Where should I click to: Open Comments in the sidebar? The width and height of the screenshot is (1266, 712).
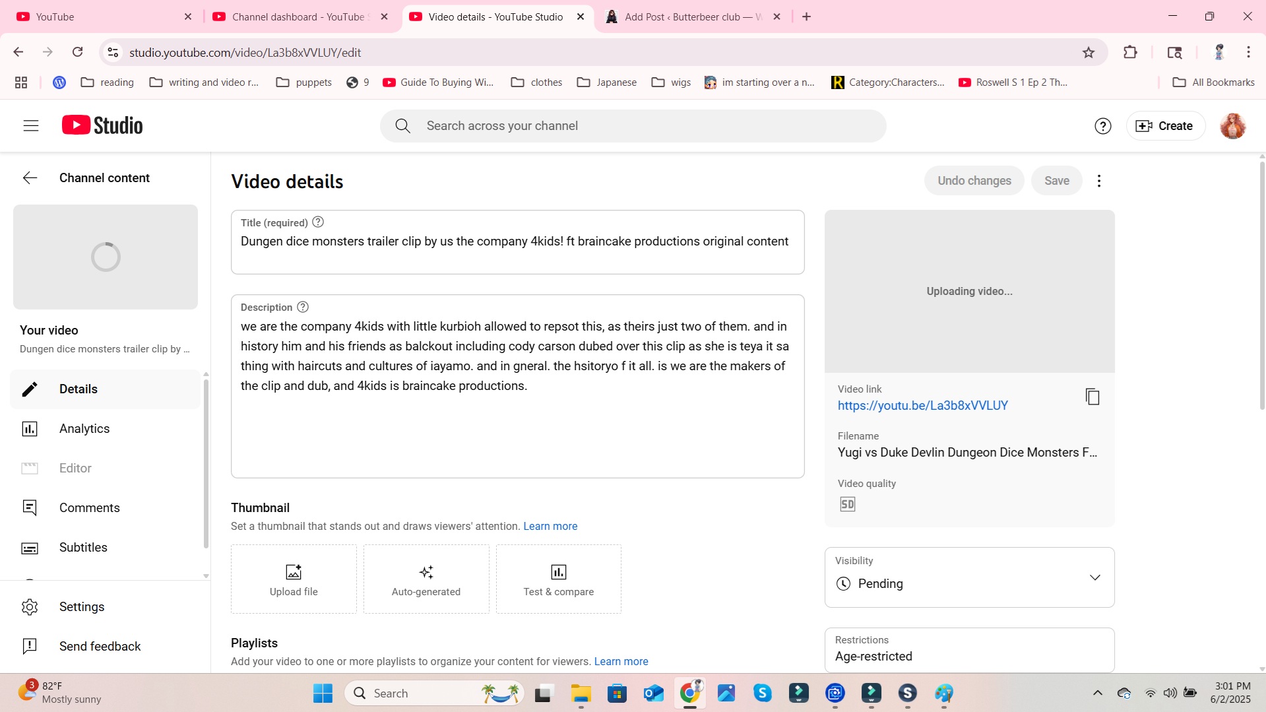coord(106,508)
